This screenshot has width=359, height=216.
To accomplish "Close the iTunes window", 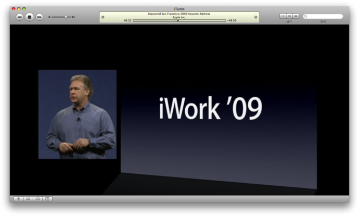I will pos(14,9).
